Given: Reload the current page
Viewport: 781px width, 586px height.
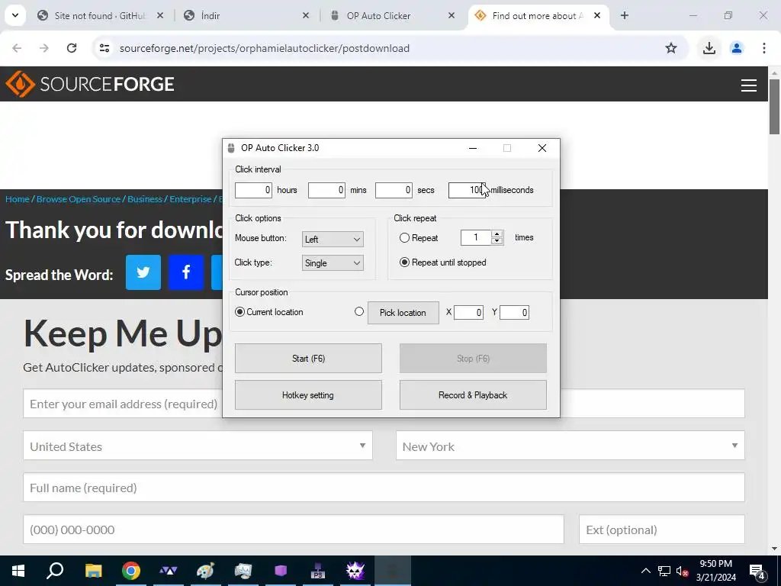Looking at the screenshot, I should [72, 48].
